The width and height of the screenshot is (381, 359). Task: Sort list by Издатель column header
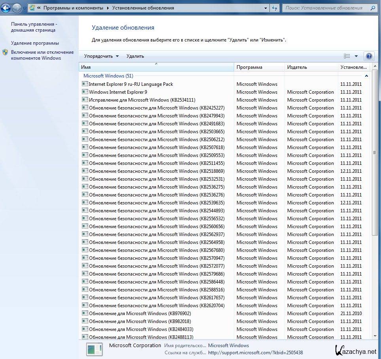(x=311, y=67)
